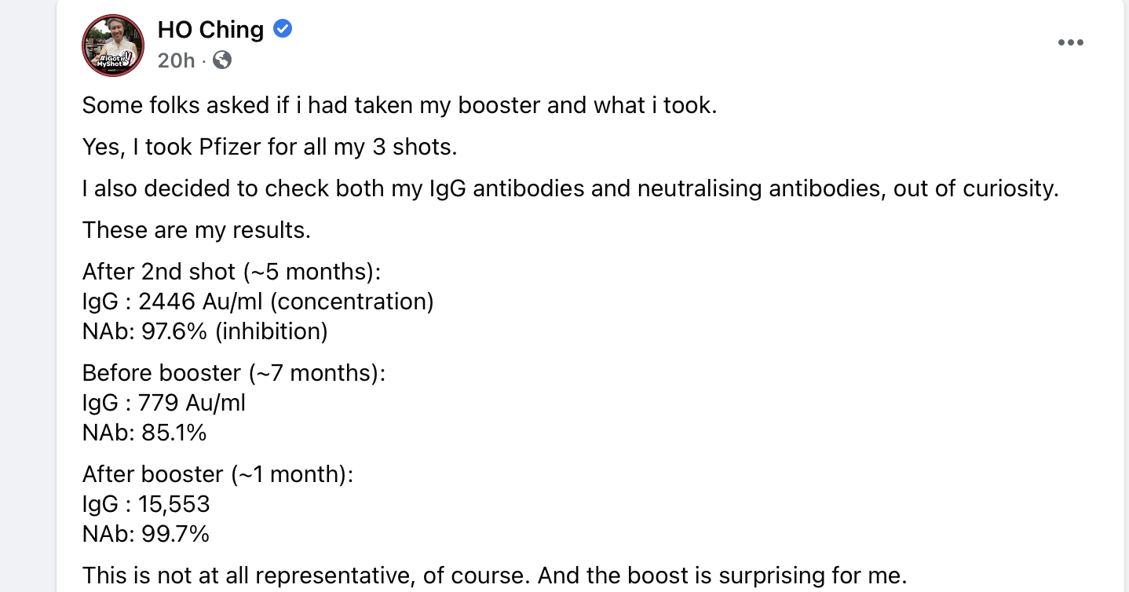This screenshot has width=1129, height=592.
Task: Click the IgG 779 Au/ml line
Action: pyautogui.click(x=163, y=403)
